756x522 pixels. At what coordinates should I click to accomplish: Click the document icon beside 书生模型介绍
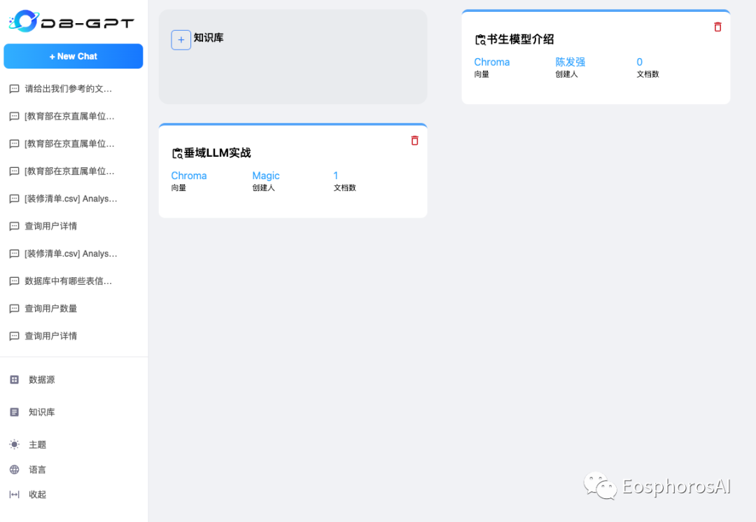[480, 39]
